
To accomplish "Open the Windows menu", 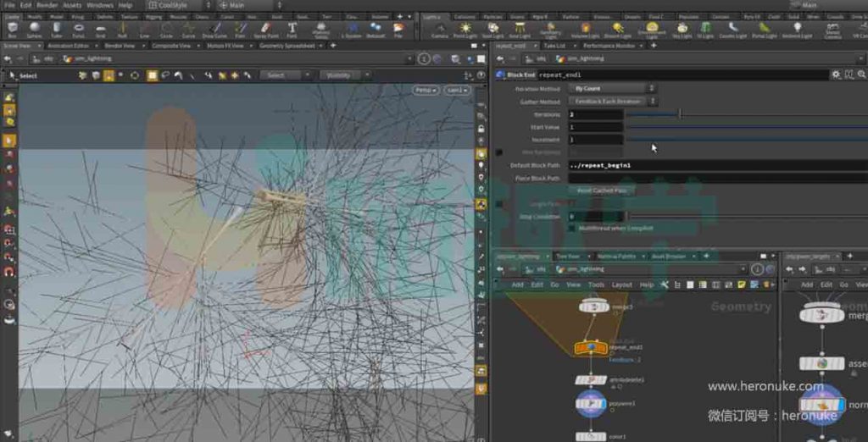I will pyautogui.click(x=99, y=5).
